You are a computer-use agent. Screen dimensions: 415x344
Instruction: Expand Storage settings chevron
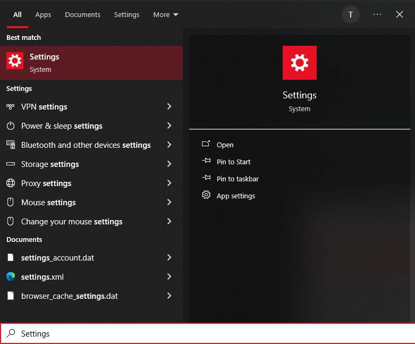point(170,164)
